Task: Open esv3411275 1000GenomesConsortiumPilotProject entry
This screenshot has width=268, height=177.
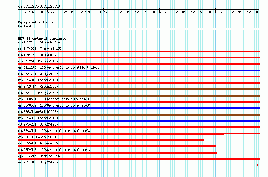Action: coord(60,67)
